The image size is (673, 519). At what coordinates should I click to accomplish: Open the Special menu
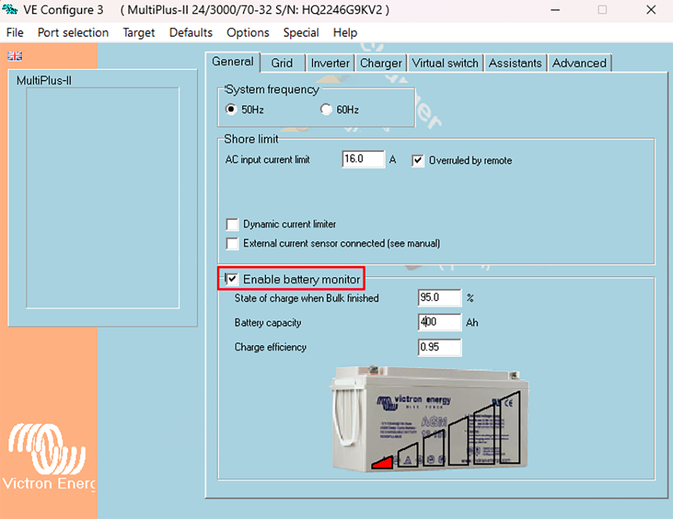300,32
